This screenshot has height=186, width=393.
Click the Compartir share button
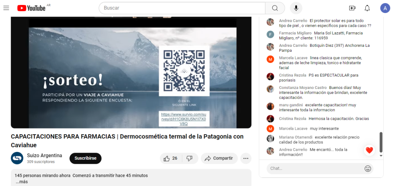click(x=219, y=158)
